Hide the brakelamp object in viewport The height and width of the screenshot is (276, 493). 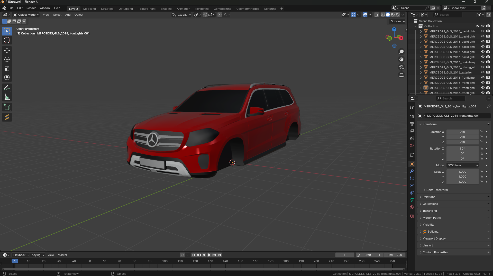pos(483,62)
